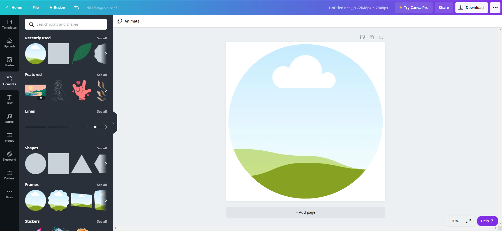The width and height of the screenshot is (502, 231).
Task: Click the Try Canva Pro button
Action: point(414,8)
